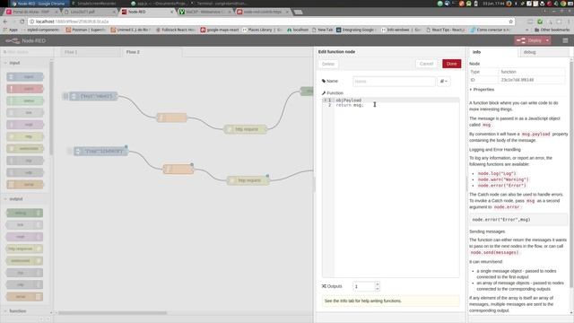This screenshot has width=574, height=323.
Task: Click the Delete button in edit panel
Action: coord(328,64)
